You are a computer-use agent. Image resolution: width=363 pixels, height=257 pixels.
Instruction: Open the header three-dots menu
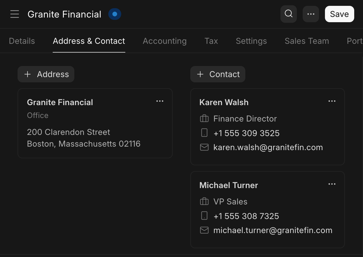(x=311, y=14)
